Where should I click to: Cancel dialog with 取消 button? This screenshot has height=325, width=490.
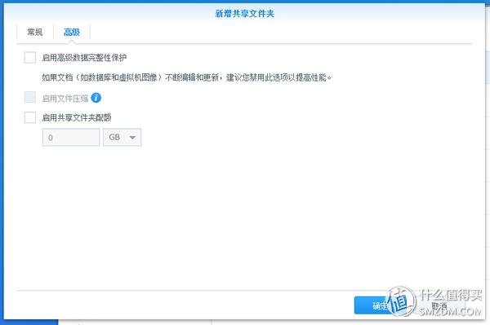439,305
